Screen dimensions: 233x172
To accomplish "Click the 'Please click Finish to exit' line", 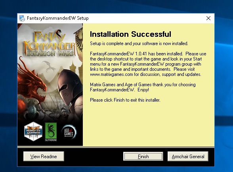I will pos(125,100).
